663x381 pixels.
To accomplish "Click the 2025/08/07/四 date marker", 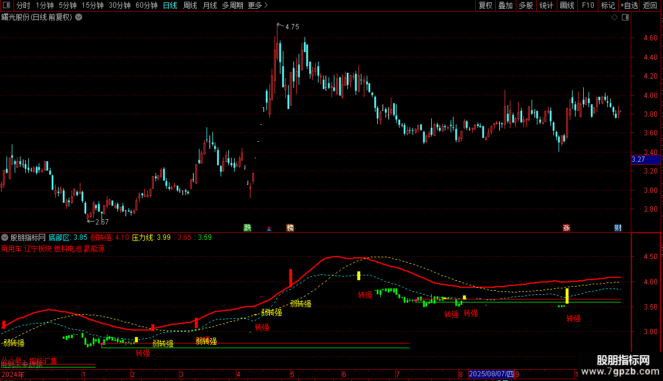I will pyautogui.click(x=491, y=374).
